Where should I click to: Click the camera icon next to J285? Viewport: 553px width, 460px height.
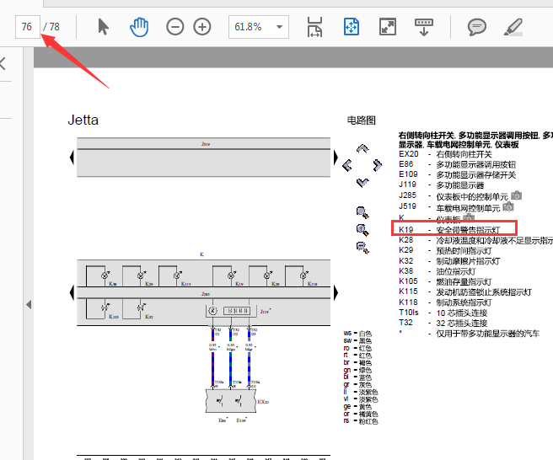coord(516,195)
